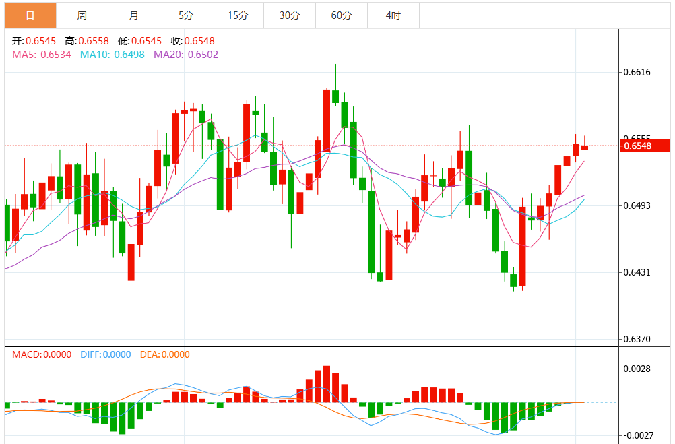Click the 开:0.6545 open price value
675x444 pixels.
tap(34, 41)
